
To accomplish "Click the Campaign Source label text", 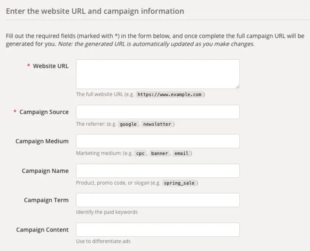I will 44,112.
